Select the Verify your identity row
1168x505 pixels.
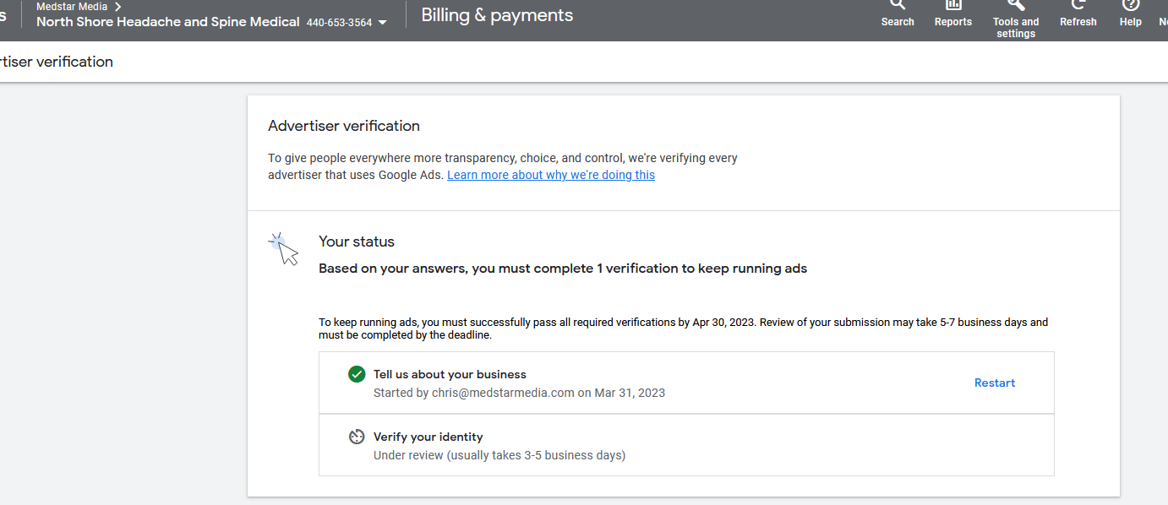[x=686, y=445]
